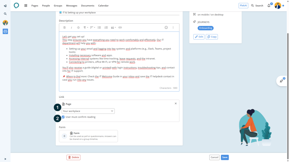Open the blue group icon in sidebar
The width and height of the screenshot is (289, 162).
point(5,31)
